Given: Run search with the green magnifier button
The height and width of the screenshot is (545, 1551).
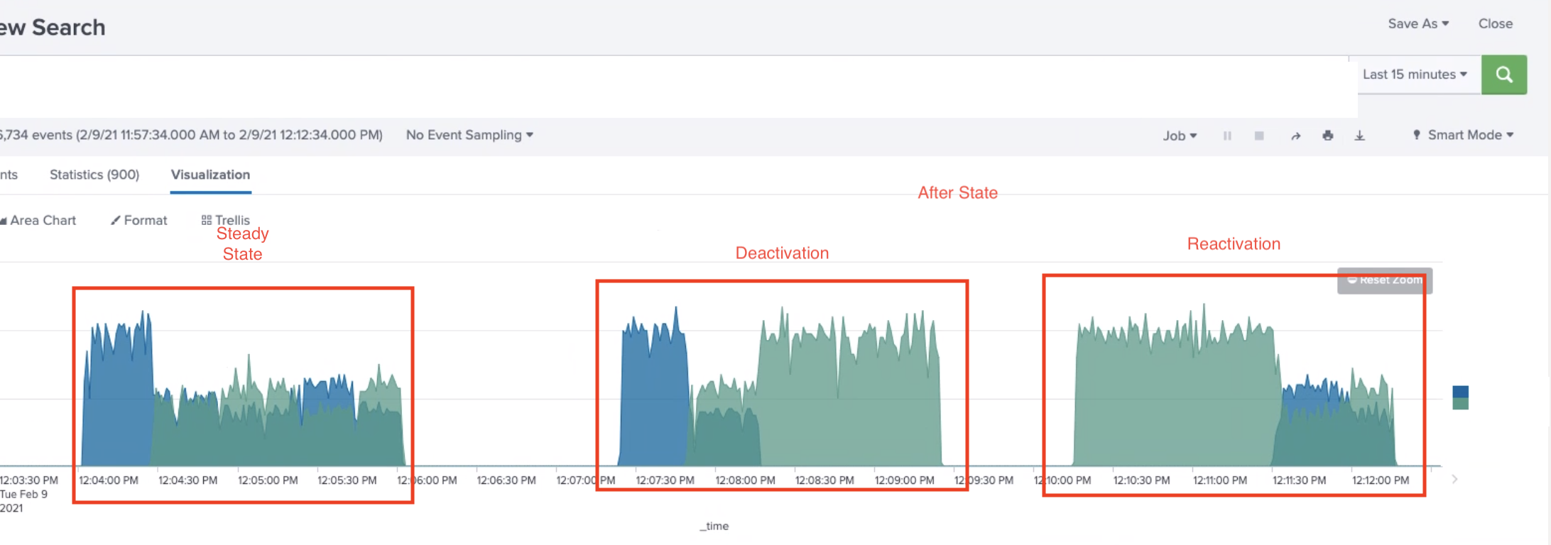Looking at the screenshot, I should click(x=1503, y=75).
